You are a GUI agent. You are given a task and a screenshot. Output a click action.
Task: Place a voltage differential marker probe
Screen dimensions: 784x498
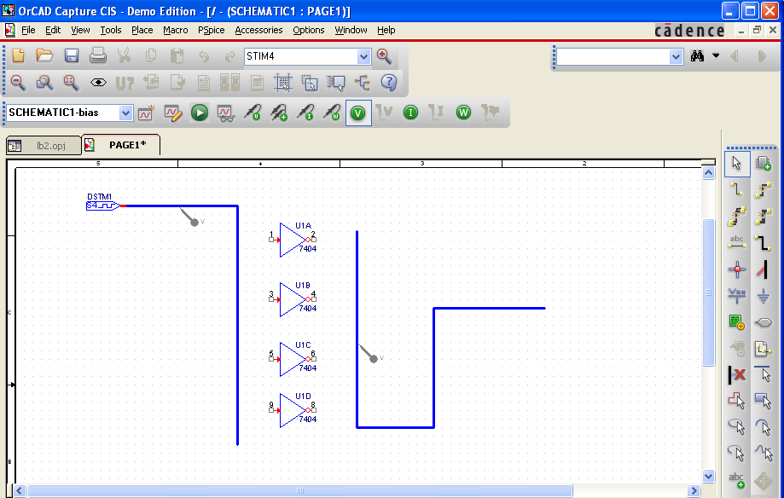coord(279,113)
